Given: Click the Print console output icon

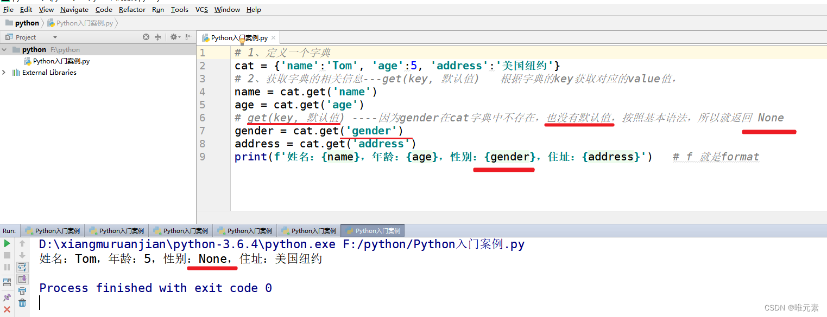Looking at the screenshot, I should (22, 290).
